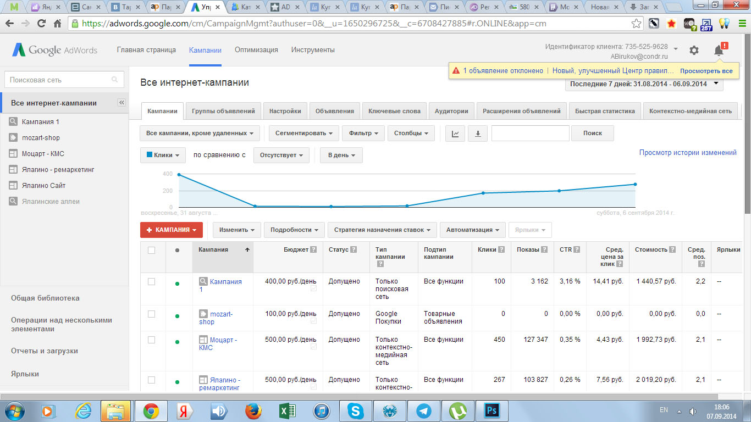Select 'Ялагино Сайт' in the sidebar
Image resolution: width=751 pixels, height=422 pixels.
click(x=43, y=186)
